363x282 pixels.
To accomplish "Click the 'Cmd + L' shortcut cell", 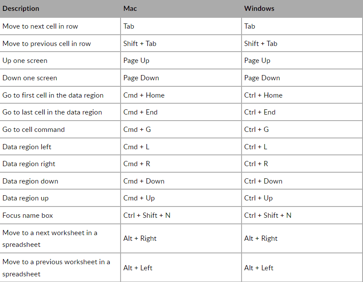I will tap(136, 147).
